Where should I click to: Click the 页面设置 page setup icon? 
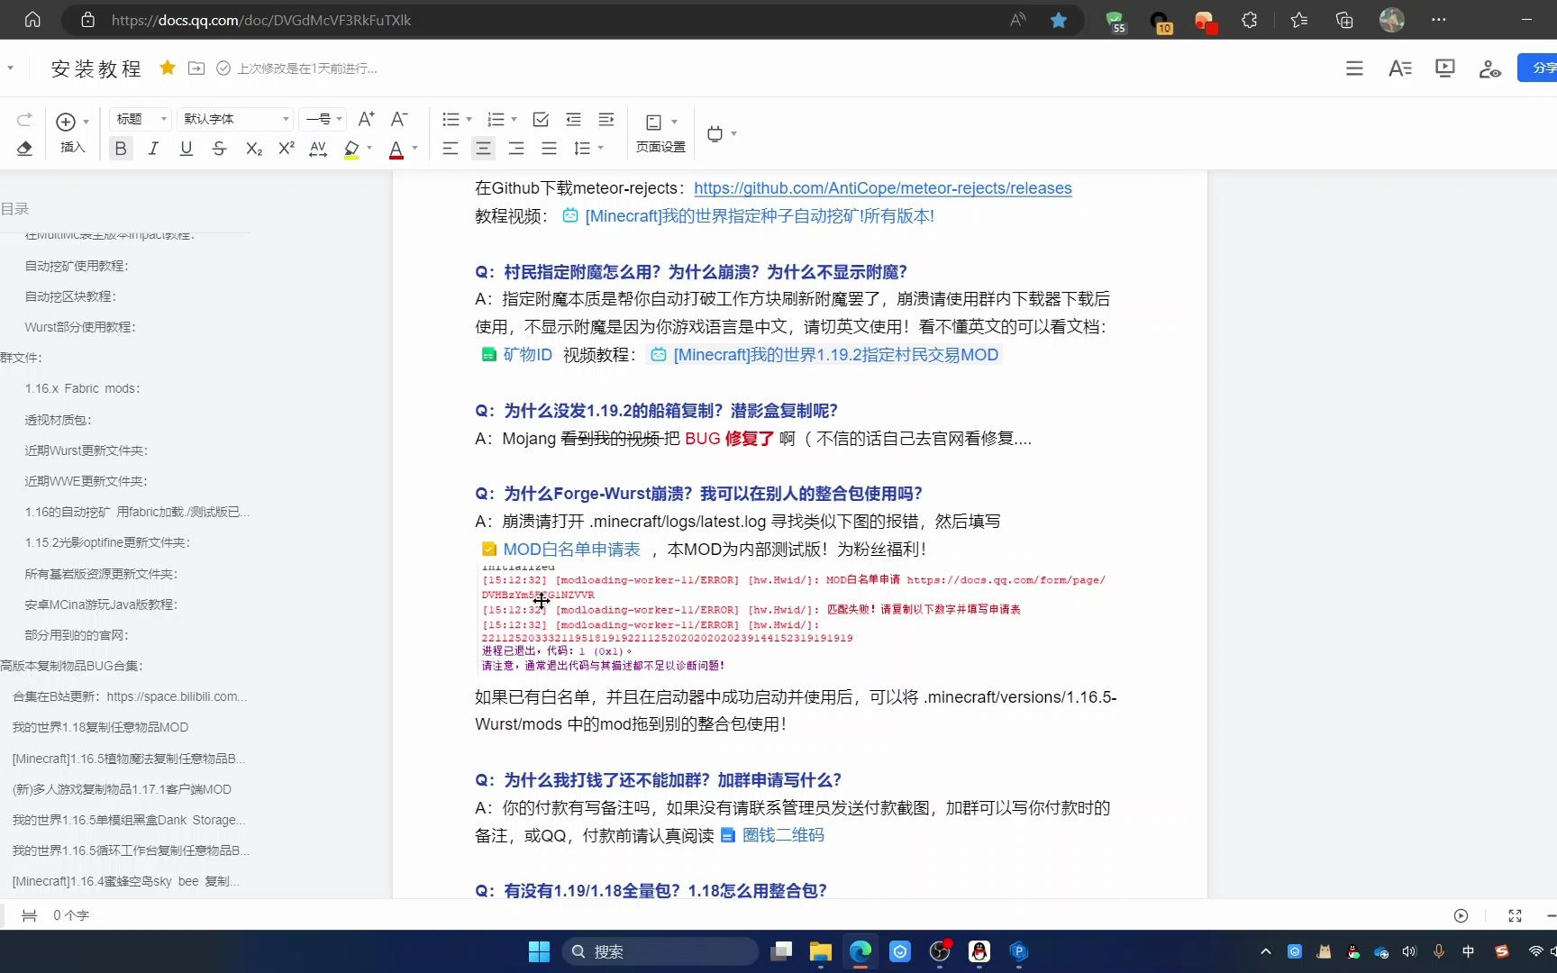[x=660, y=133]
